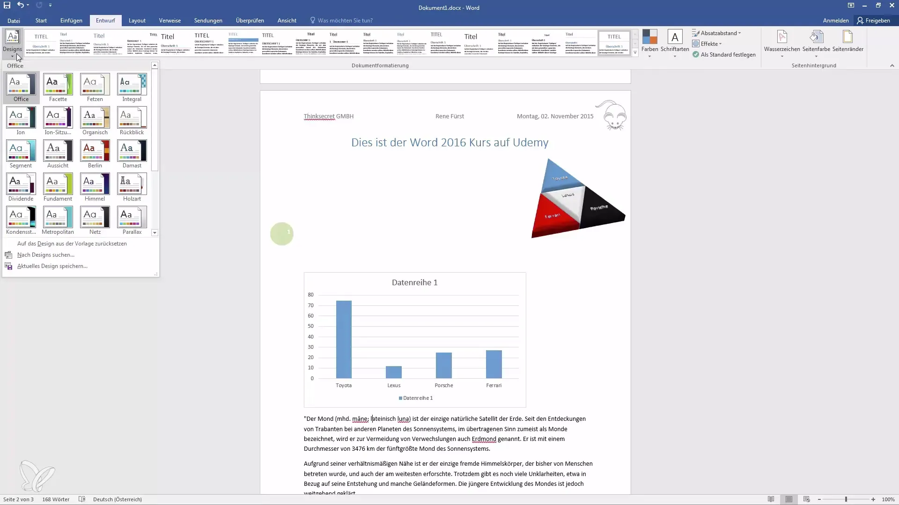Click the Thinksecret hyperlink in header
This screenshot has height=505, width=899.
pyautogui.click(x=318, y=116)
